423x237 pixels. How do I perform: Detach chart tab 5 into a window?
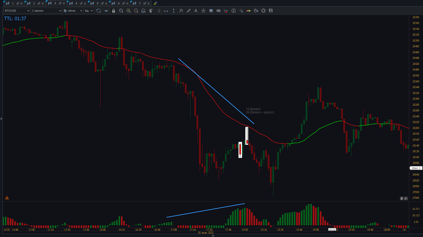click(102, 3)
